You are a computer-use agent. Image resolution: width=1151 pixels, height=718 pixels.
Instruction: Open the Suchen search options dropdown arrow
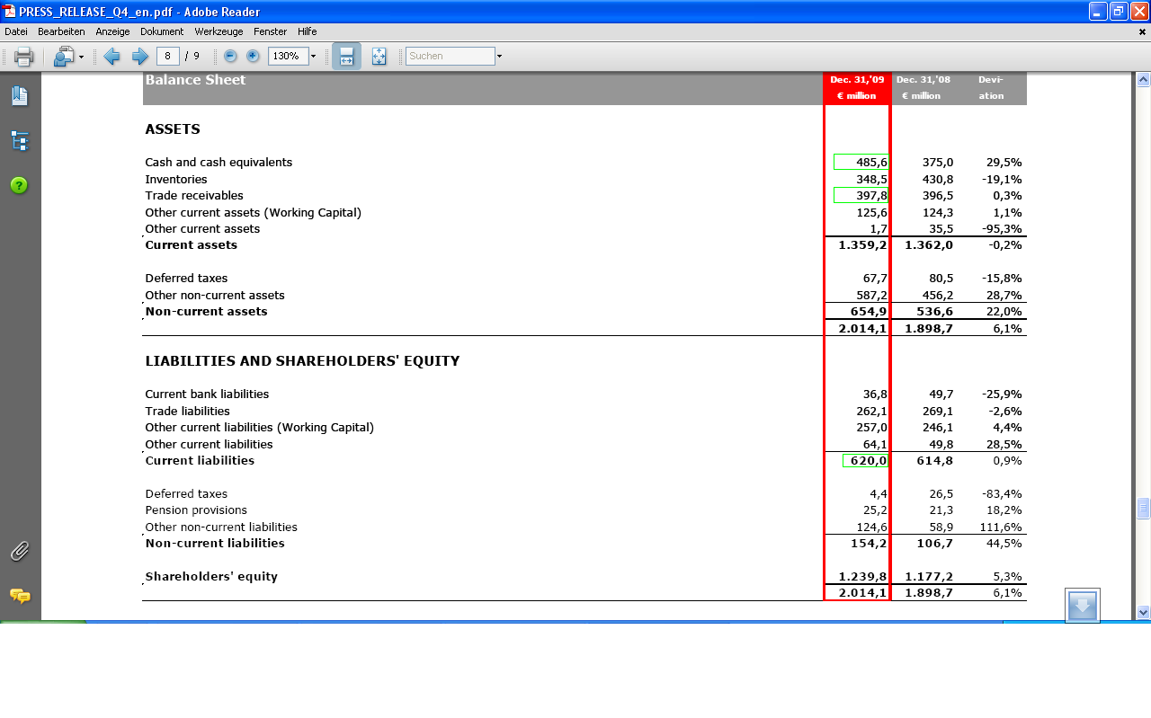[x=499, y=57]
